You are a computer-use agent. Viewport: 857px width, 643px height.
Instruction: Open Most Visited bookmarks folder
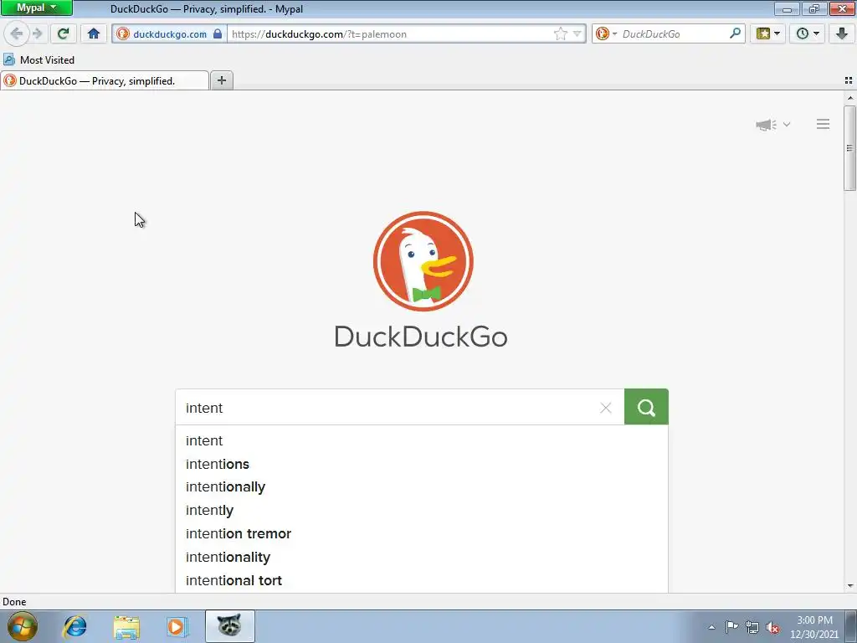(x=39, y=59)
